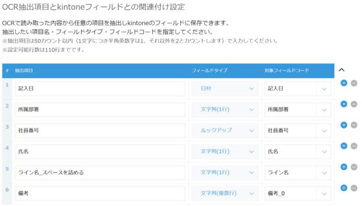
Task: Remove the 備考 row with minus icon
Action: [x=354, y=188]
